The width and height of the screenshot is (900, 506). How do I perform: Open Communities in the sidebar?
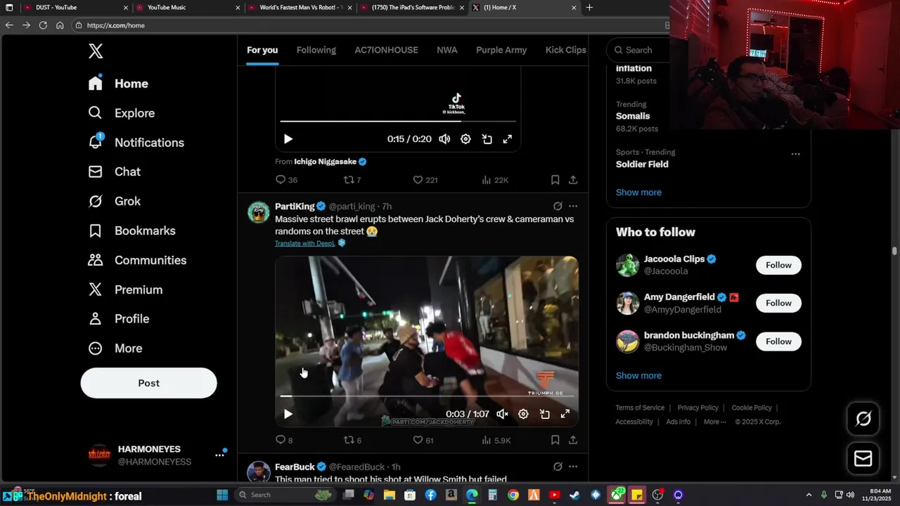tap(137, 260)
